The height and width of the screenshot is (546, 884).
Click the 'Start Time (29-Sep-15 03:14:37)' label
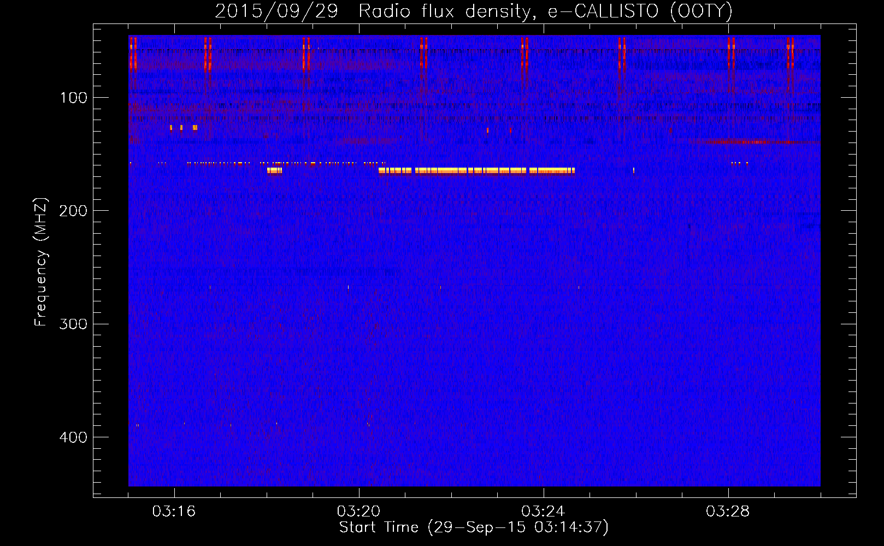pyautogui.click(x=474, y=527)
